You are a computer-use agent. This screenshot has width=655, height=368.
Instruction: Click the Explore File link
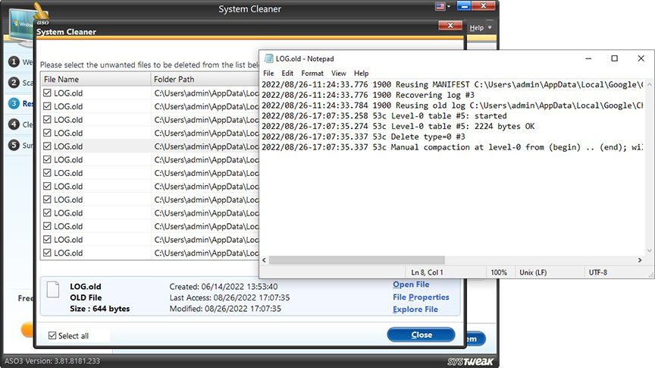pyautogui.click(x=415, y=310)
